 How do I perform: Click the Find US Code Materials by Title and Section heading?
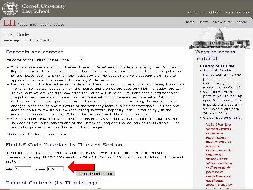(x=64, y=145)
